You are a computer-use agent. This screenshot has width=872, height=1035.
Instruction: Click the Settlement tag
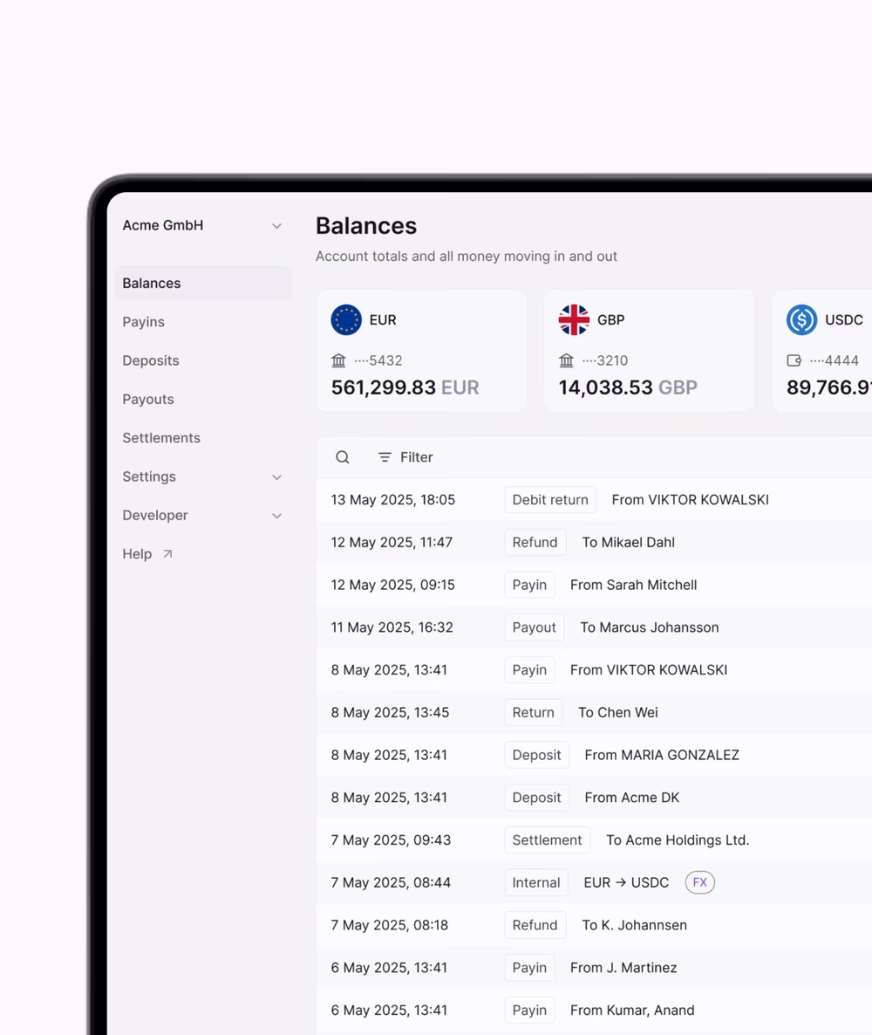click(548, 840)
